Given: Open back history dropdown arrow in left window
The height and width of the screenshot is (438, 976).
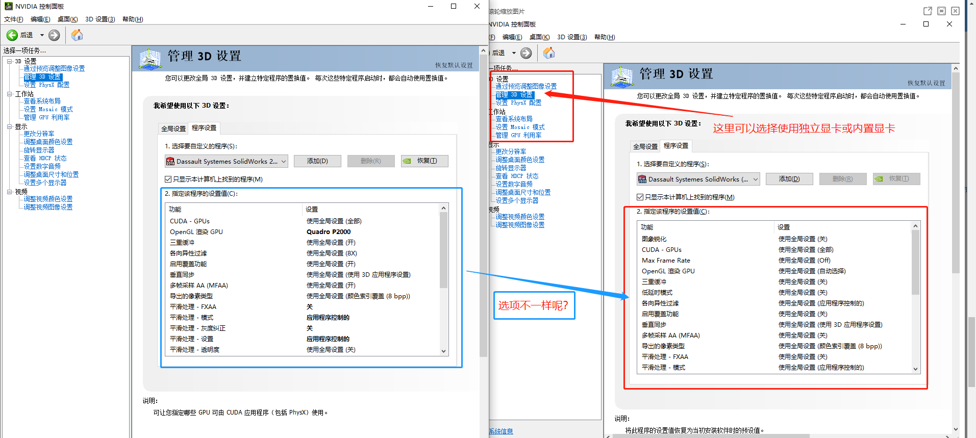Looking at the screenshot, I should point(42,35).
